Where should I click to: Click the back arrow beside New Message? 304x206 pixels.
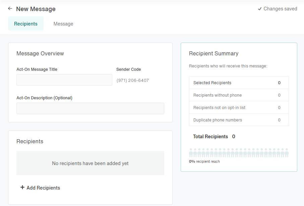[10, 8]
